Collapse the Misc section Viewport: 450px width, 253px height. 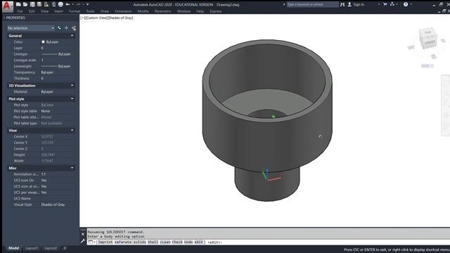72,168
